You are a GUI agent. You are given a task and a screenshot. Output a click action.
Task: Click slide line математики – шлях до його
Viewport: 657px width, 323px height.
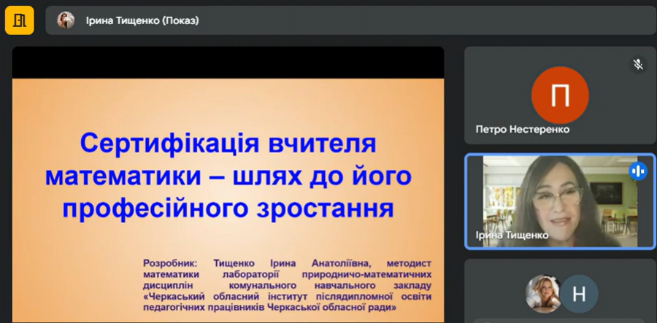pyautogui.click(x=228, y=176)
